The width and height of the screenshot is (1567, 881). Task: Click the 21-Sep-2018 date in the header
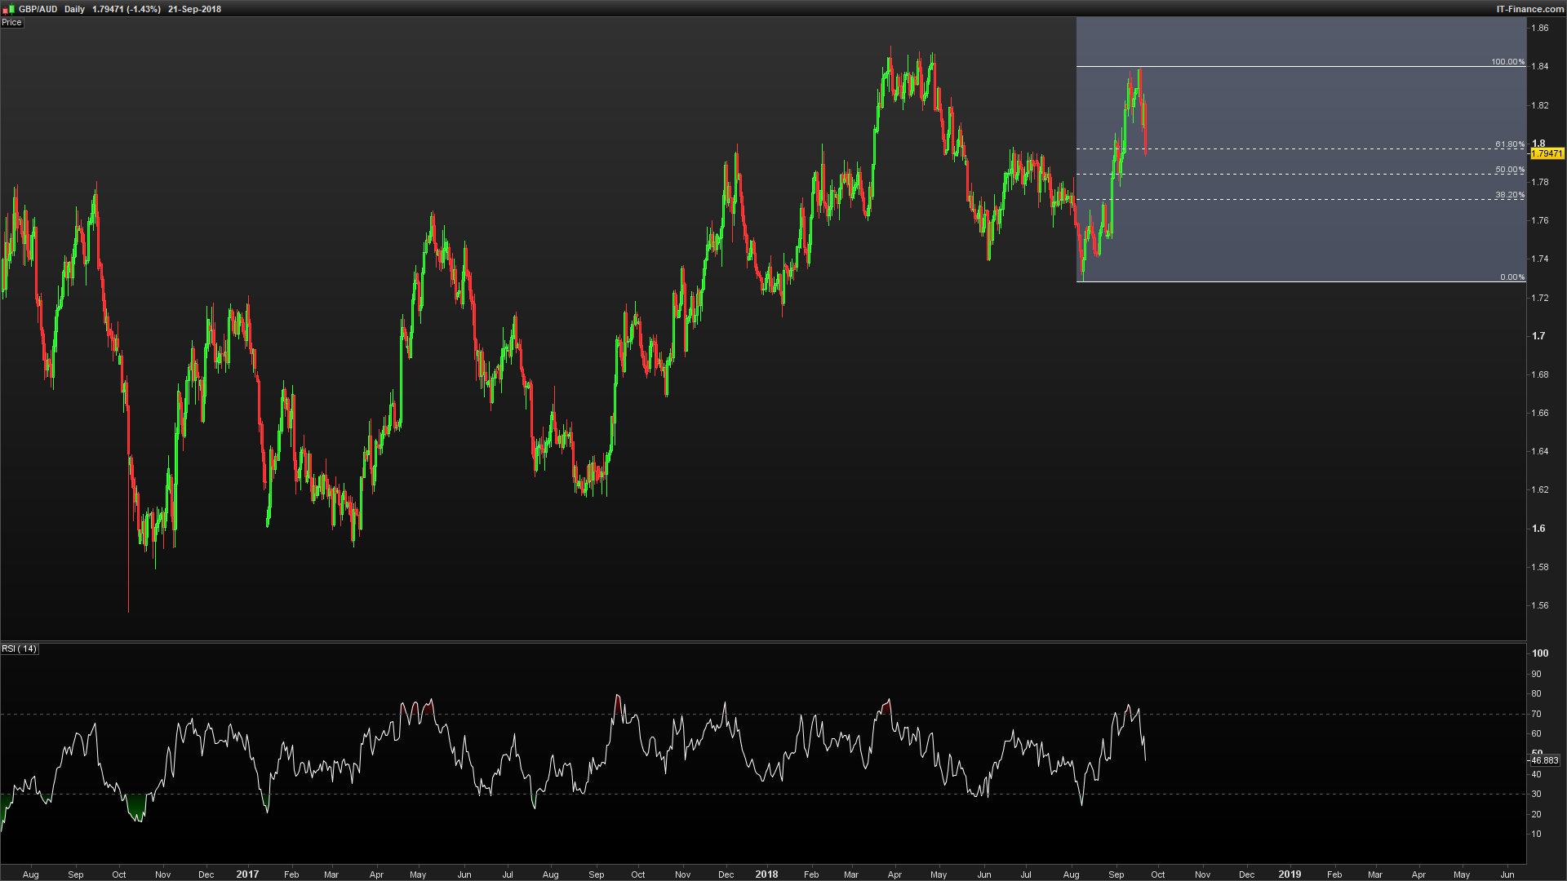pos(194,9)
